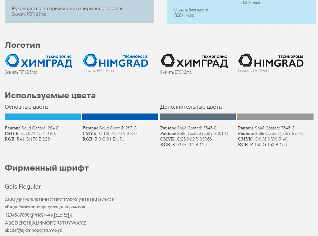The width and height of the screenshot is (318, 236).
Task: Click text 'Pantone Solid Coated: 287 C'
Action: [110, 128]
